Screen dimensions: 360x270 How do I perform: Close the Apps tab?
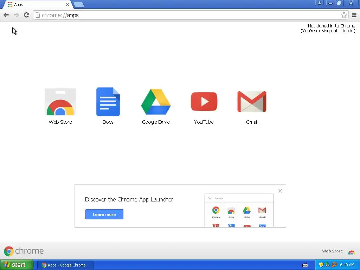click(x=67, y=5)
